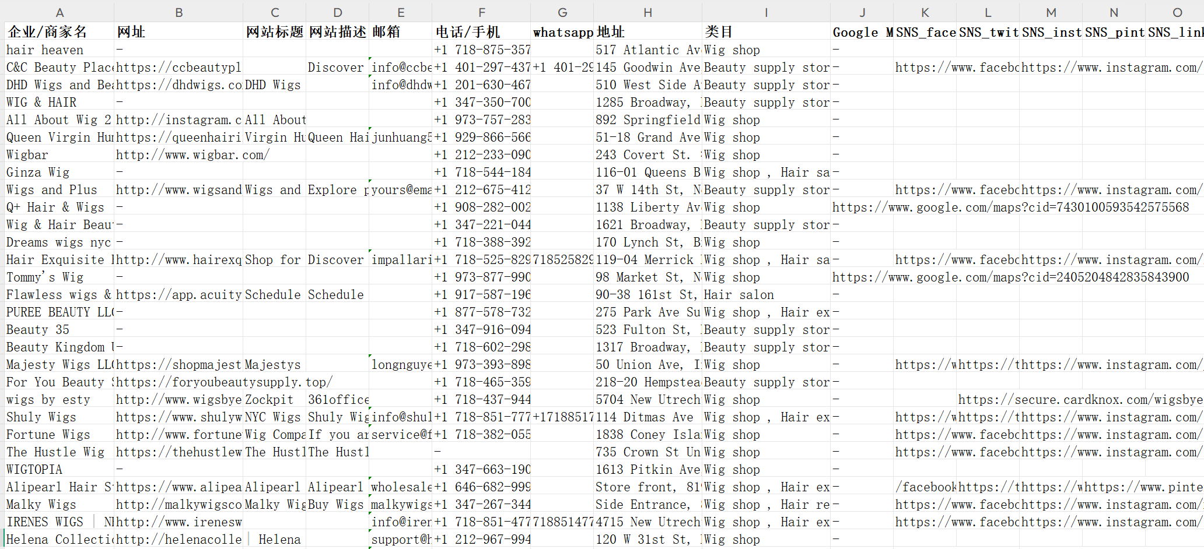Click the header cell 'whatsapp'
Screen dimensions: 1204x549
(562, 32)
